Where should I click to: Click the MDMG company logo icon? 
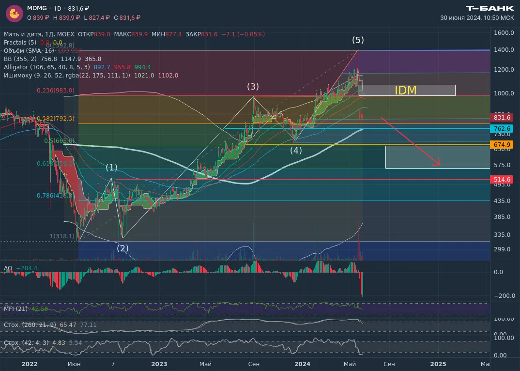(14, 14)
